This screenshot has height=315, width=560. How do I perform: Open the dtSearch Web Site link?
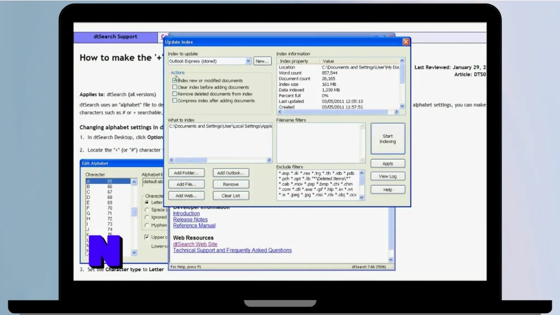point(195,244)
